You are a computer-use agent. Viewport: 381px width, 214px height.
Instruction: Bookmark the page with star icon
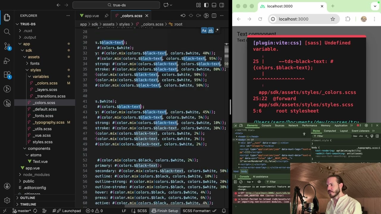[333, 19]
